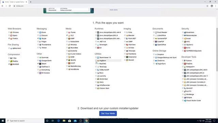
Task: Click the Opera app icon
Action: click(11, 36)
